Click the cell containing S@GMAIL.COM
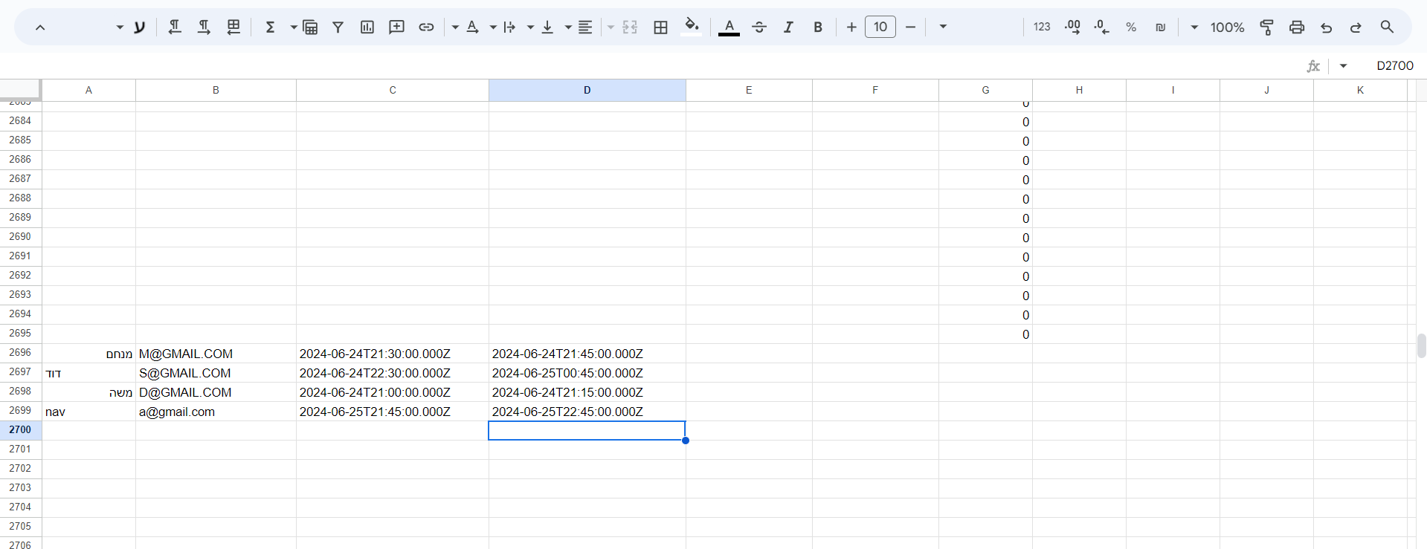Image resolution: width=1427 pixels, height=549 pixels. tap(216, 373)
